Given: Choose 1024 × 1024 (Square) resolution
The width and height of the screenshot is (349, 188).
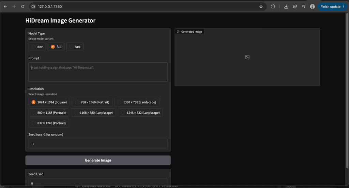Looking at the screenshot, I should point(49,102).
